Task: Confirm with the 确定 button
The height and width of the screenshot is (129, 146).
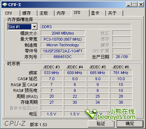Action: point(130,124)
